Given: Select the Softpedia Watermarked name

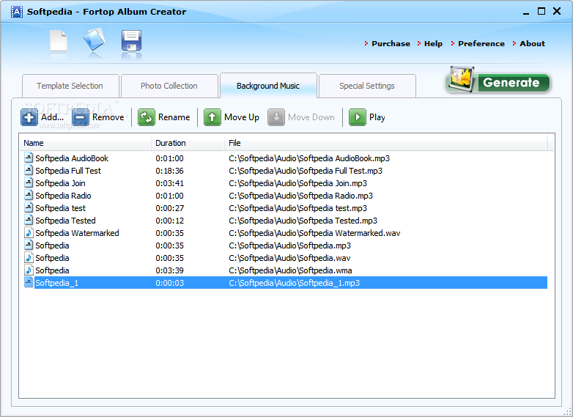Looking at the screenshot, I should click(77, 233).
